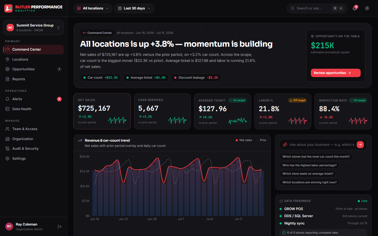This screenshot has width=378, height=236.
Task: Click the Average ticket +$4.0K chip
Action: pos(146,78)
